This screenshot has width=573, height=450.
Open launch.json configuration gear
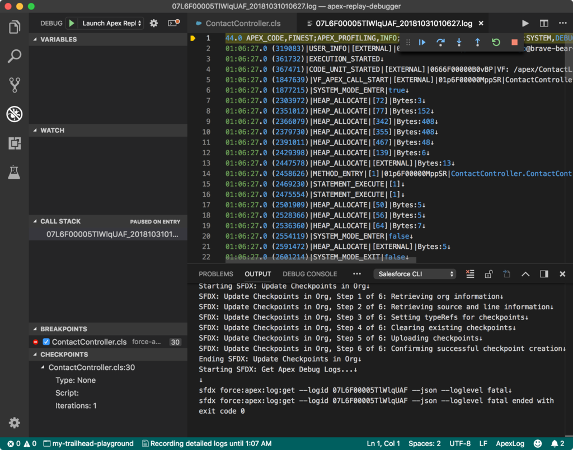[154, 24]
